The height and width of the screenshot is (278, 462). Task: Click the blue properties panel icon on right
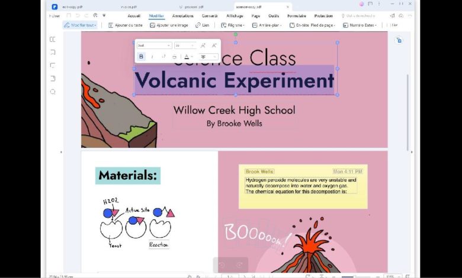399,40
